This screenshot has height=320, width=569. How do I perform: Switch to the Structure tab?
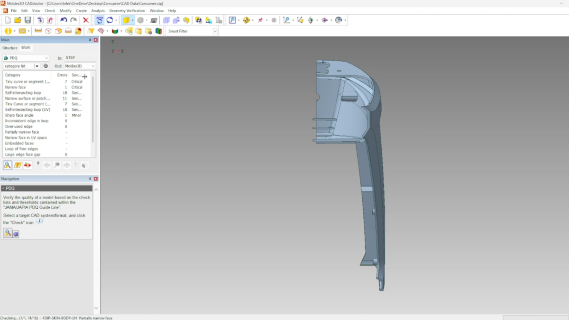pyautogui.click(x=9, y=48)
